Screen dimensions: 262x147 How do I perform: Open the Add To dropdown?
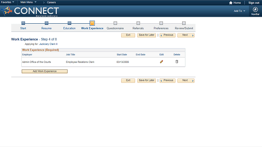[239, 11]
